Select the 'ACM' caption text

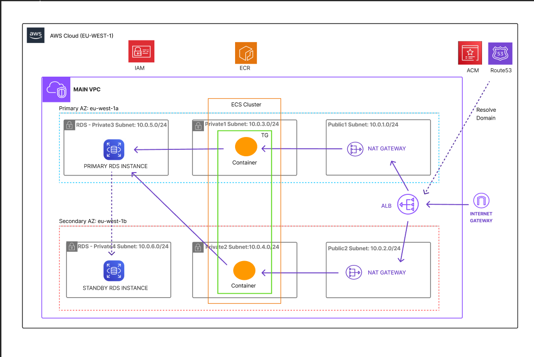(x=473, y=70)
